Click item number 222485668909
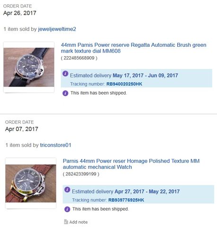This screenshot has height=227, width=217. click(79, 58)
